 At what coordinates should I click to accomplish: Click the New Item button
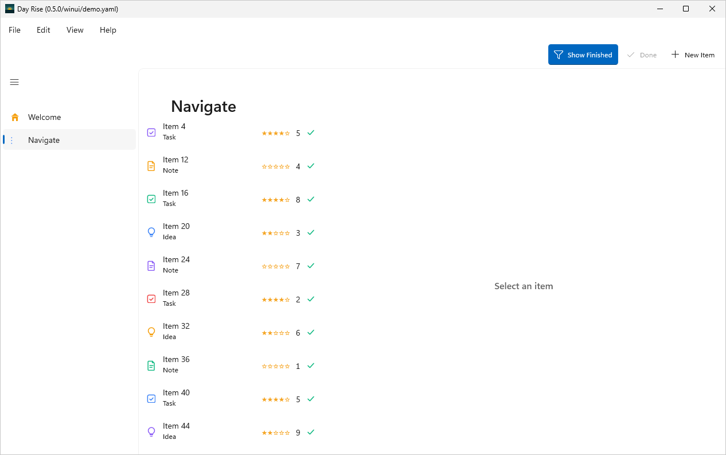click(693, 55)
